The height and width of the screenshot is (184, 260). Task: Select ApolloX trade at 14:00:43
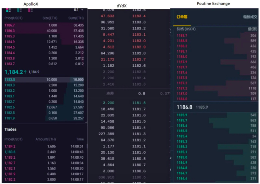pos(44,152)
